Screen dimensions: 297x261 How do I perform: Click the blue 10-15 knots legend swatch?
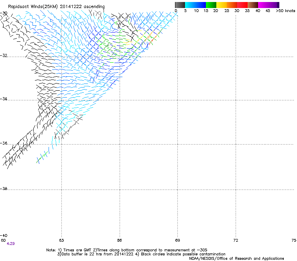201,5
